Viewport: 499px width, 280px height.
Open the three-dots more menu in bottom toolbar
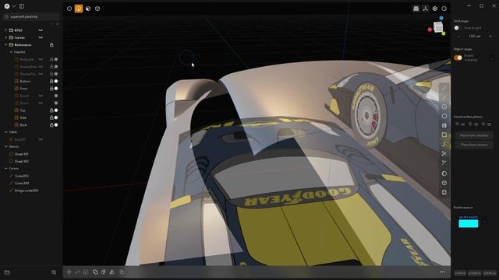pos(442,272)
